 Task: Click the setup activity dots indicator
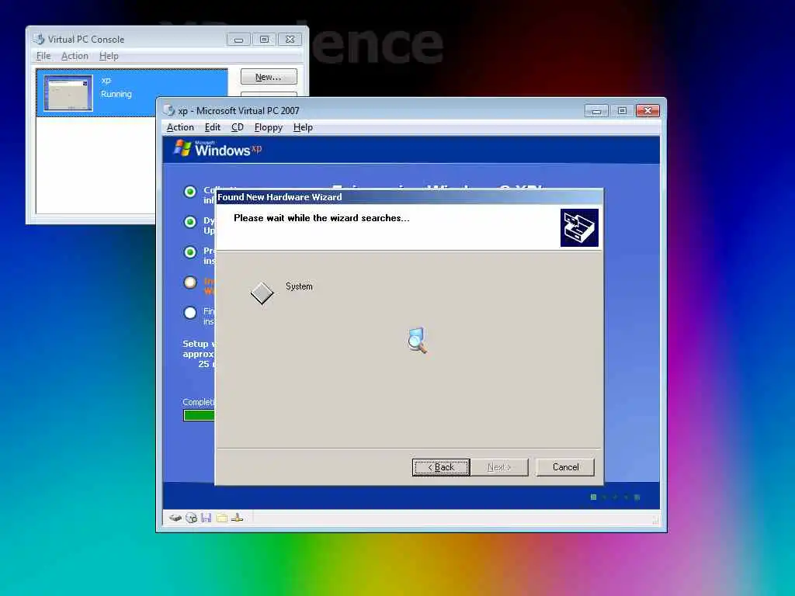tap(615, 497)
